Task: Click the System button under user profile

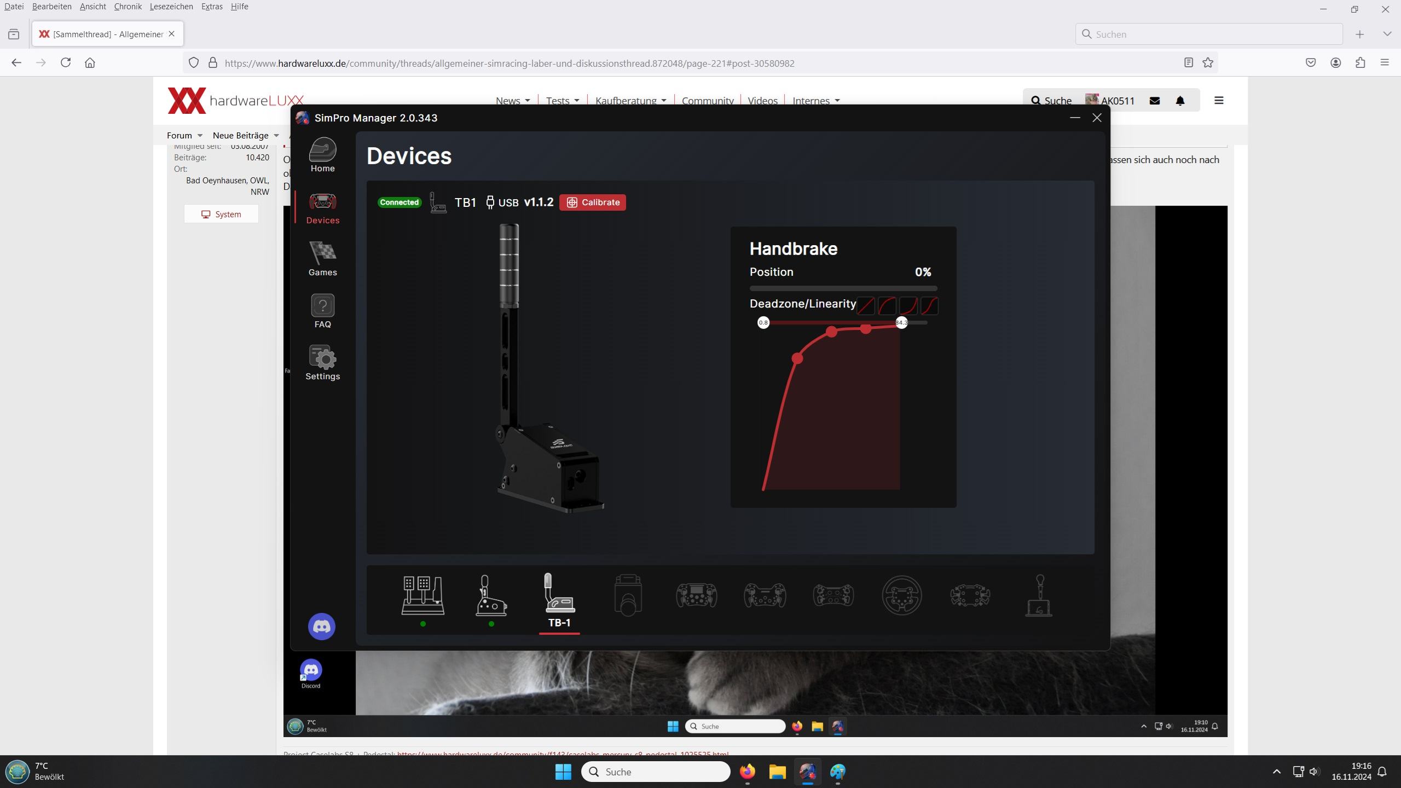Action: pyautogui.click(x=221, y=214)
